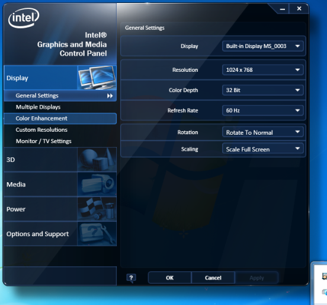Click the Cancel button
Screen dimensions: 327x305
point(213,278)
